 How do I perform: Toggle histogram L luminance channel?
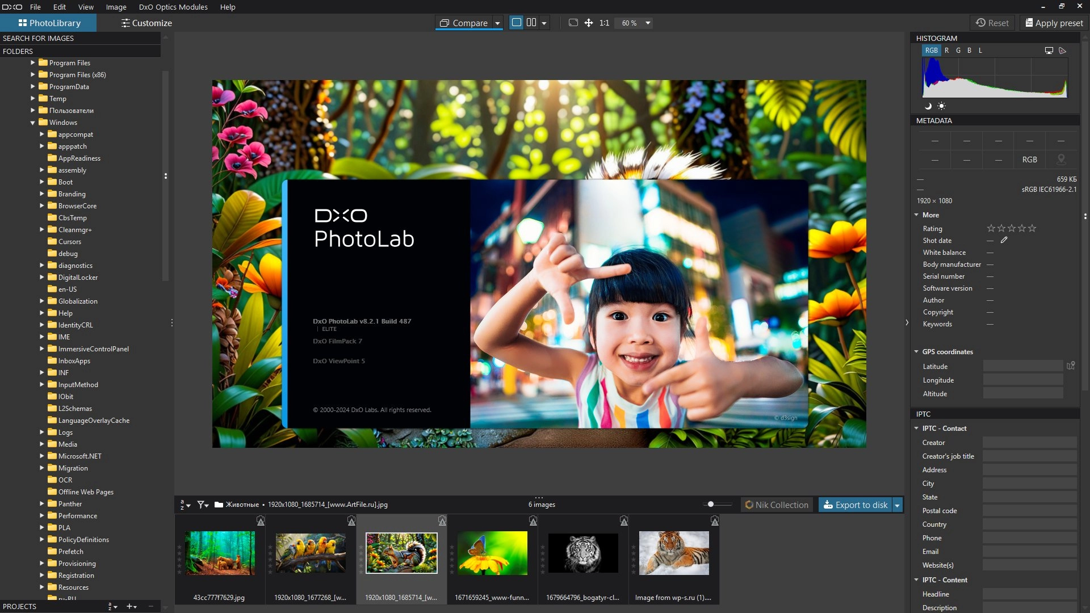[x=980, y=51]
